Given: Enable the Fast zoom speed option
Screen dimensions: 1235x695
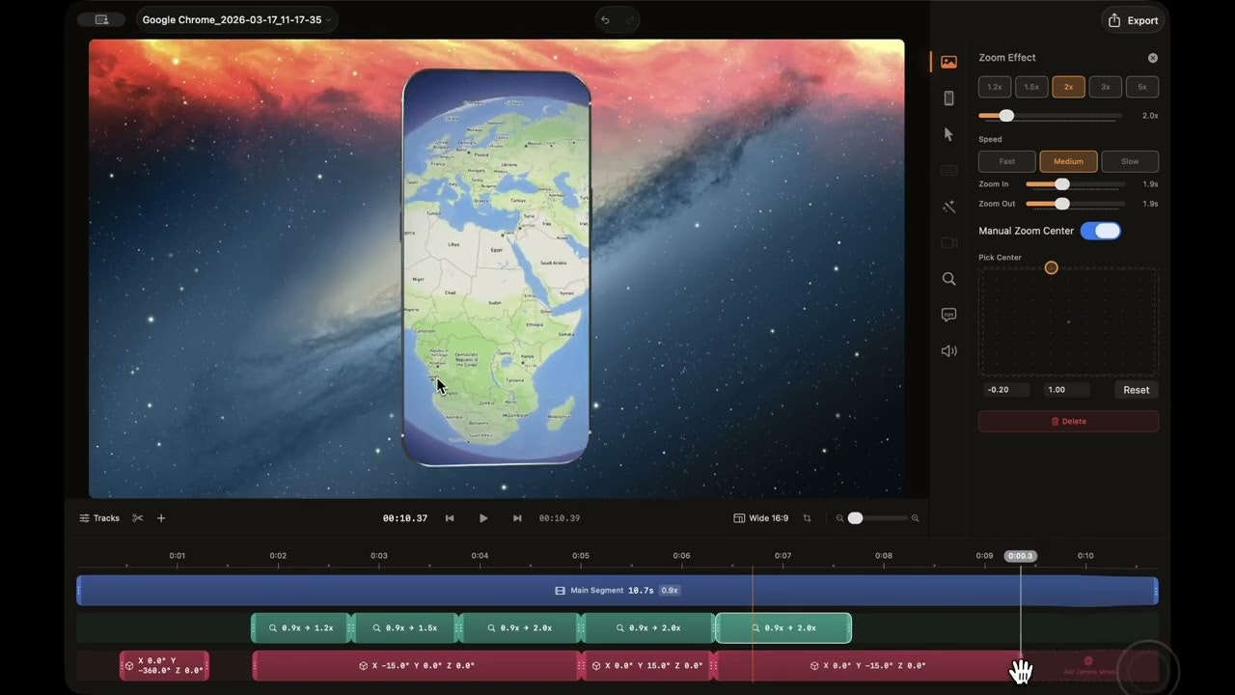Looking at the screenshot, I should coord(1006,161).
